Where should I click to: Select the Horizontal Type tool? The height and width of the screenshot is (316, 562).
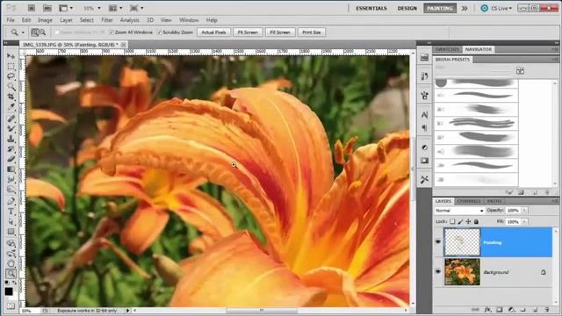[11, 212]
